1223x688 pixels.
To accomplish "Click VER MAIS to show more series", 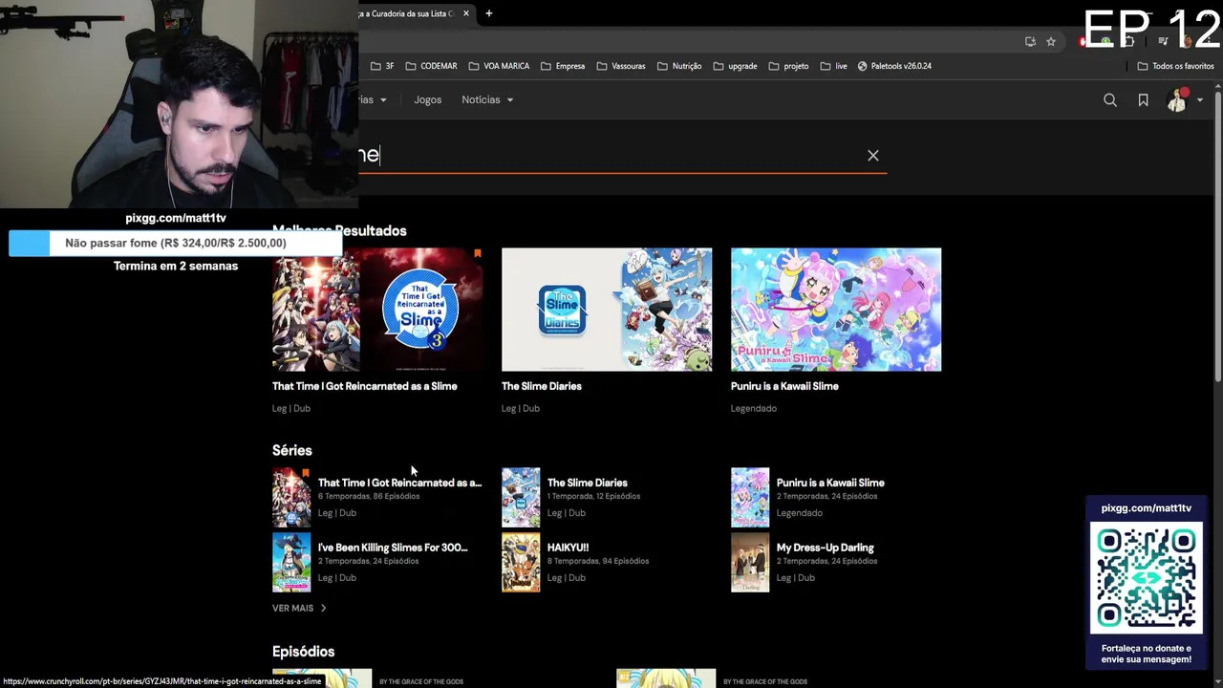I will tap(299, 608).
